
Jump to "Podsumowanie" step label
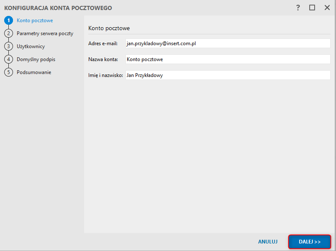coord(34,72)
